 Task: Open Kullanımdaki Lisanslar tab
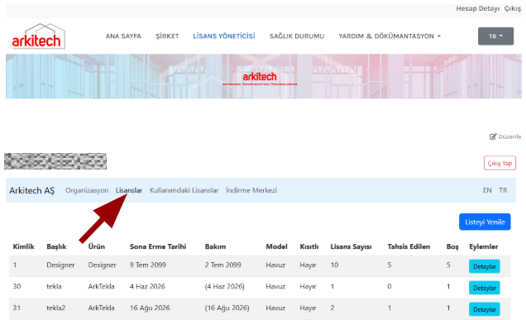(x=184, y=190)
